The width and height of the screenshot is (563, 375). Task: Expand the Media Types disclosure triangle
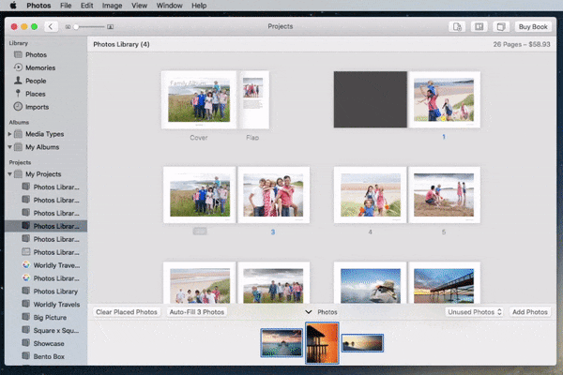point(9,134)
